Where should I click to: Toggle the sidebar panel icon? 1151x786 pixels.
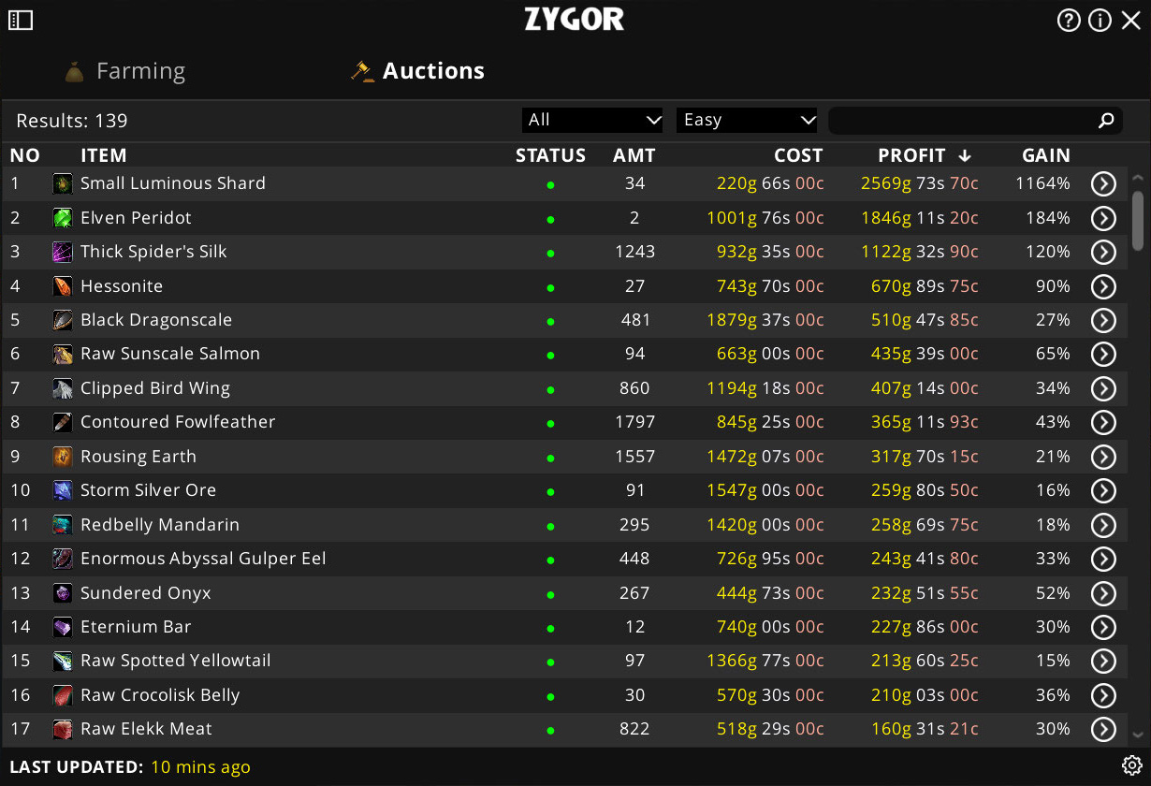pyautogui.click(x=21, y=20)
